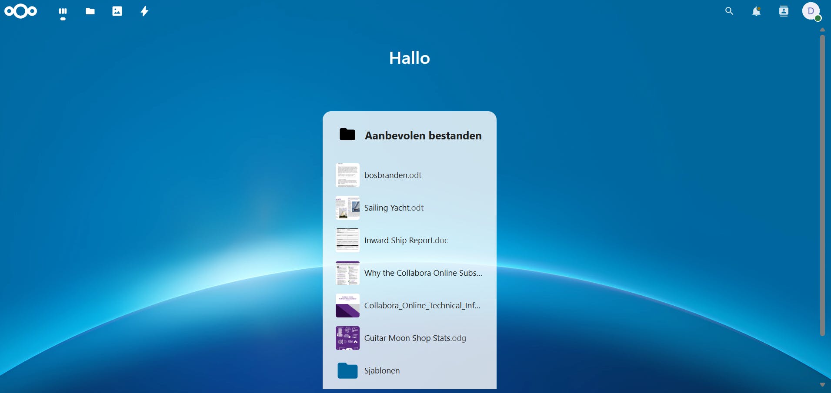Open Collabora_Online_Technical_Inf... thumbnail
This screenshot has width=831, height=393.
[347, 305]
